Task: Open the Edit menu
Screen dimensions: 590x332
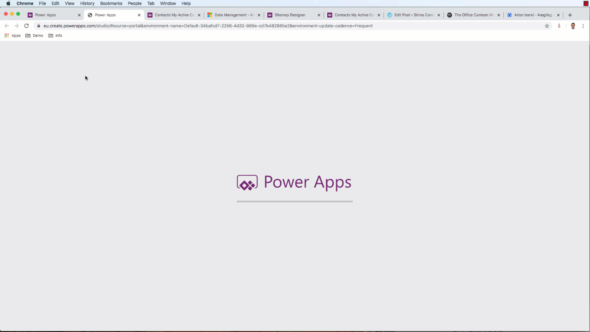Action: (x=55, y=3)
